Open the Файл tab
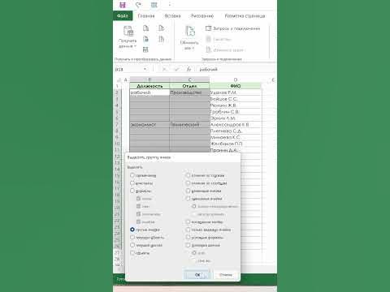Viewport: 390px width, 292px height. 123,16
